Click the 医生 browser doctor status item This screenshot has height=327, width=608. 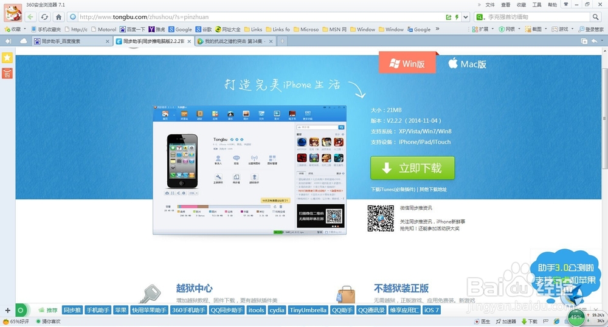pyautogui.click(x=482, y=322)
